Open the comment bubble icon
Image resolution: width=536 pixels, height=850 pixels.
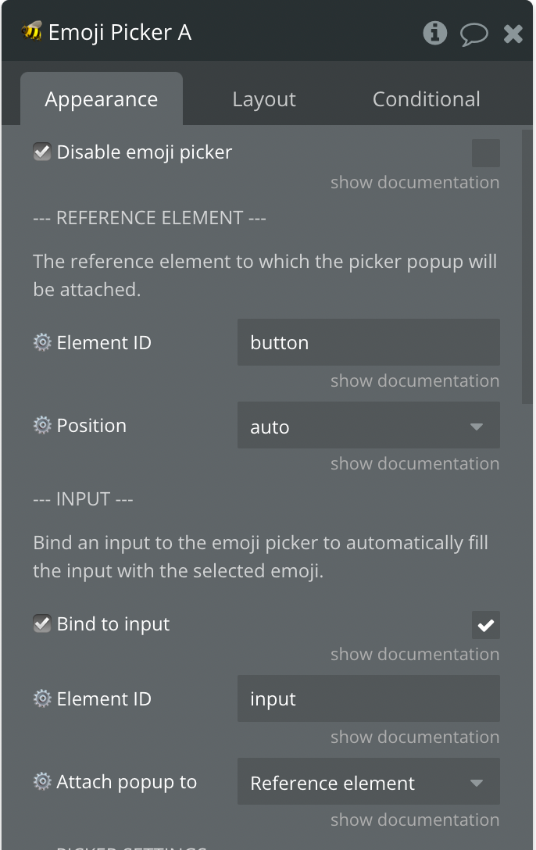[x=473, y=34]
